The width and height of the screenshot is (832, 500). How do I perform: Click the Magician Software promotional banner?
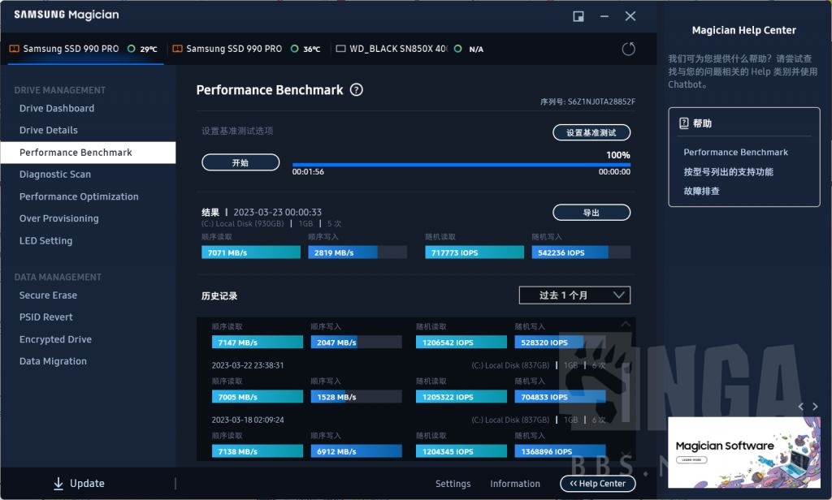point(744,452)
